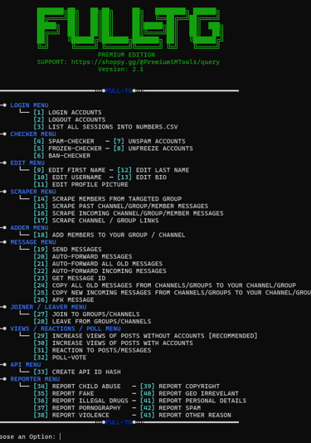The height and width of the screenshot is (443, 311).
Task: Select option [8] UNFREEZE ACCOUNTS
Action: pyautogui.click(x=153, y=148)
